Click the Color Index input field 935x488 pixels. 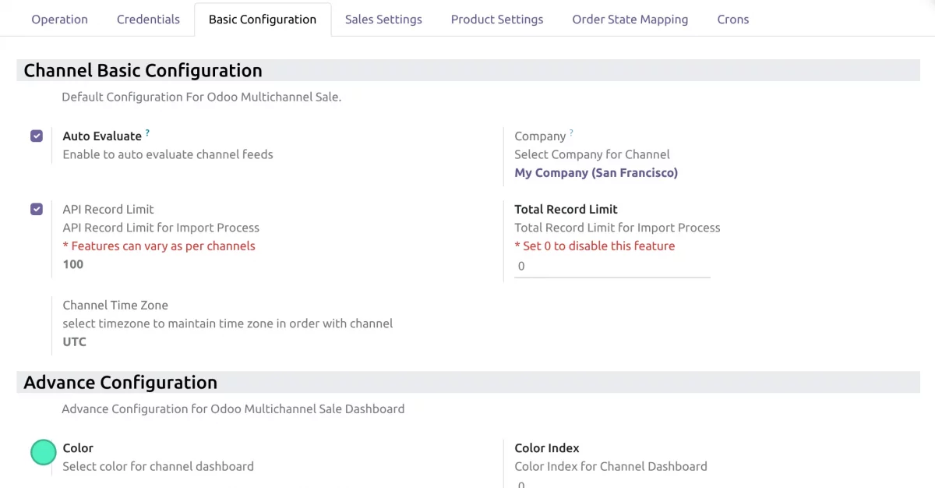click(612, 483)
